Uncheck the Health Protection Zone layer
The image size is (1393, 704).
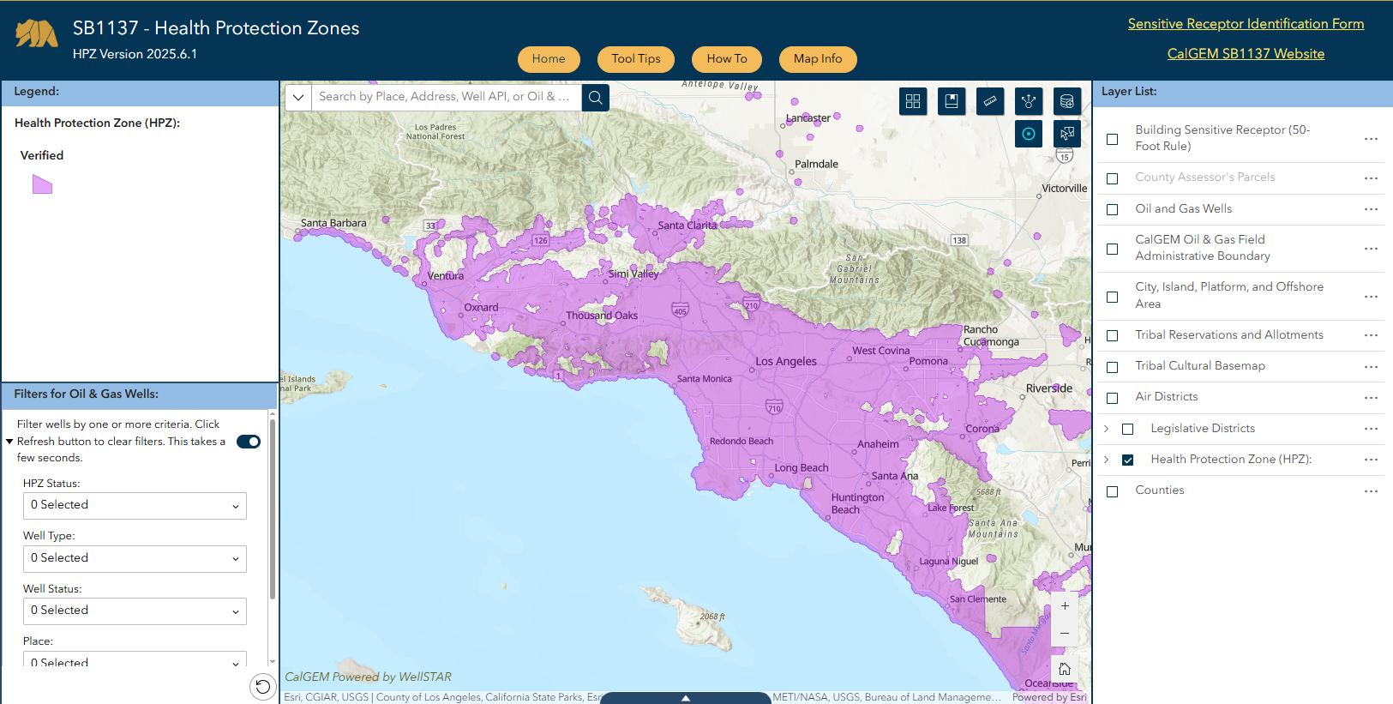coord(1128,460)
